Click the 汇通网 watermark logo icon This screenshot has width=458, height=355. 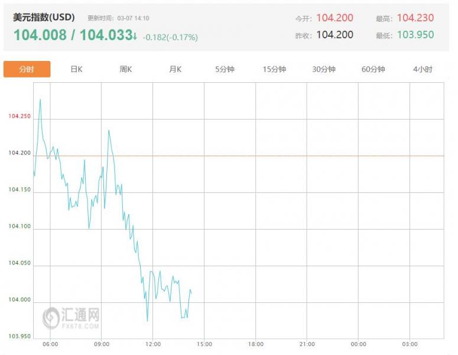pos(52,317)
